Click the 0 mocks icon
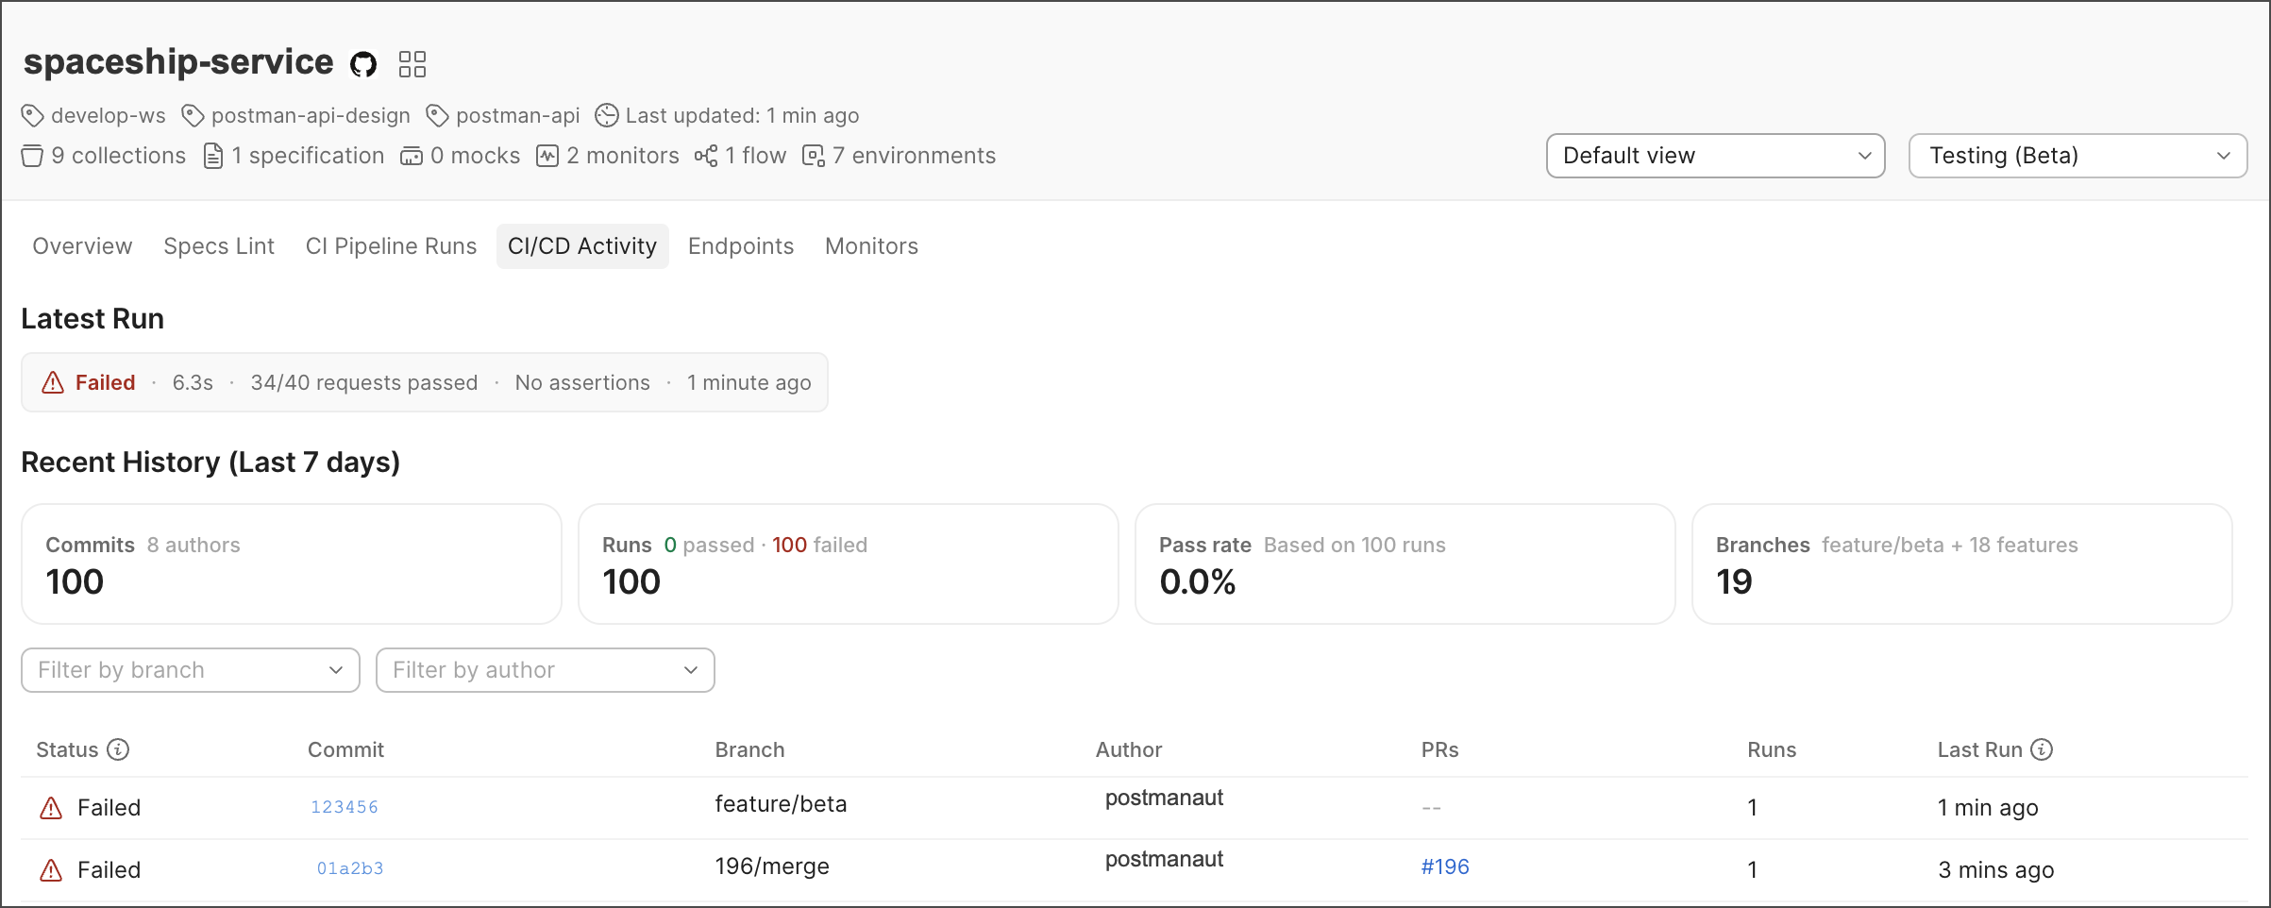Image resolution: width=2271 pixels, height=908 pixels. coord(412,156)
